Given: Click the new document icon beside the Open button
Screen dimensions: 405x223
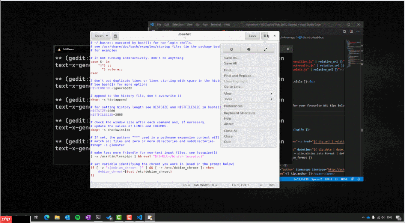Looking at the screenshot, I should click(x=115, y=36).
